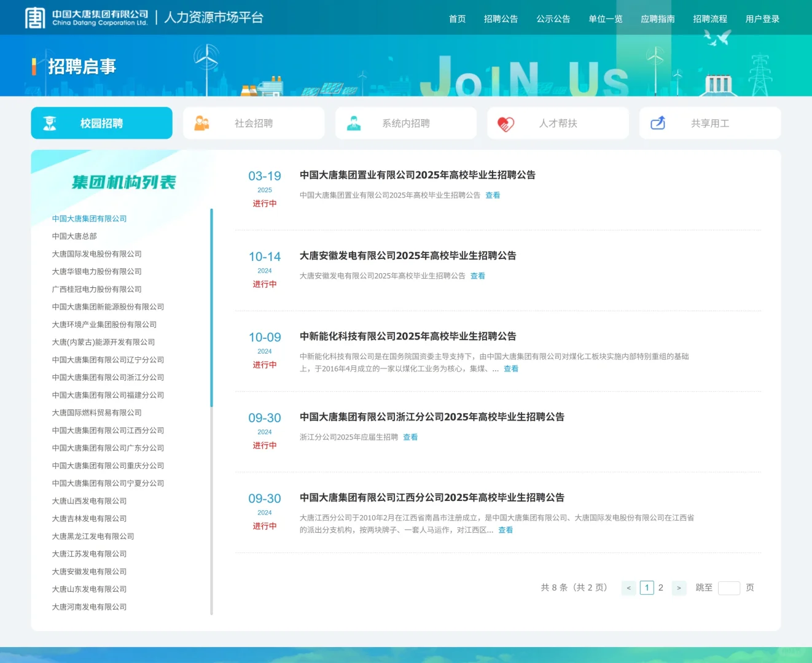Viewport: 812px width, 663px height.
Task: Select 中国大唐集团有限公司辽宁分公司 in list
Action: coord(108,360)
